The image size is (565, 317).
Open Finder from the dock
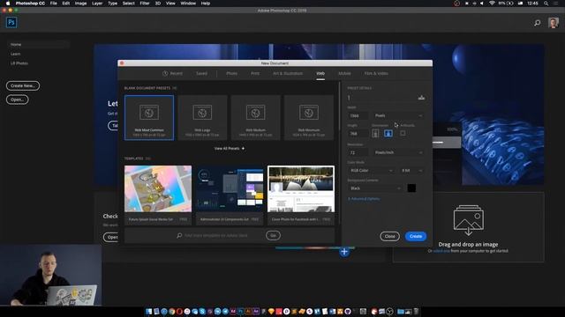tap(148, 312)
